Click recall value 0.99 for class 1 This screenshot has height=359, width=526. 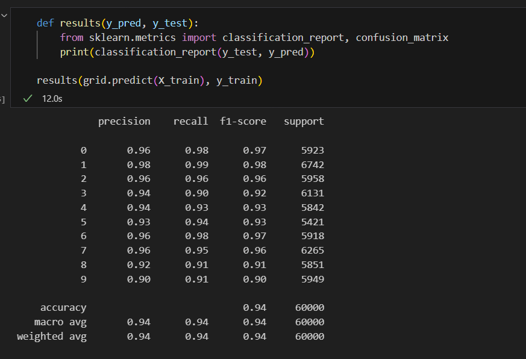[196, 164]
